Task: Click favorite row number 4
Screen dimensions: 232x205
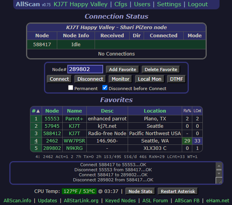Action: [x=36, y=141]
